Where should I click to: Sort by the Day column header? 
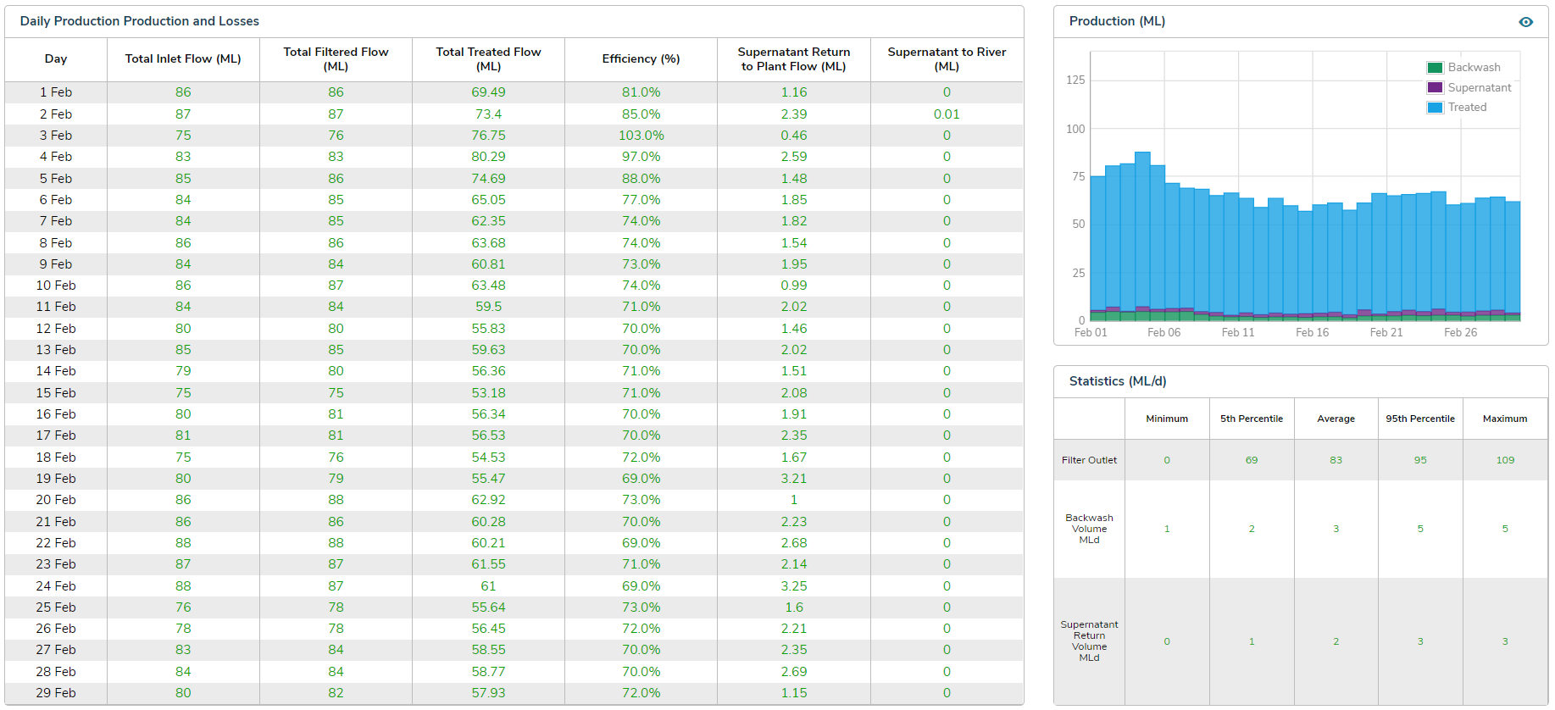[x=56, y=59]
